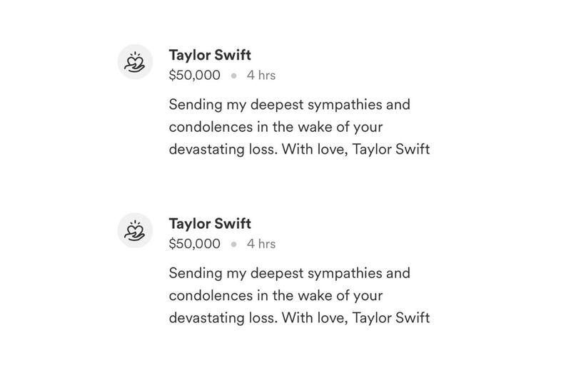Click the gray separator dot in the second donation

click(x=233, y=244)
